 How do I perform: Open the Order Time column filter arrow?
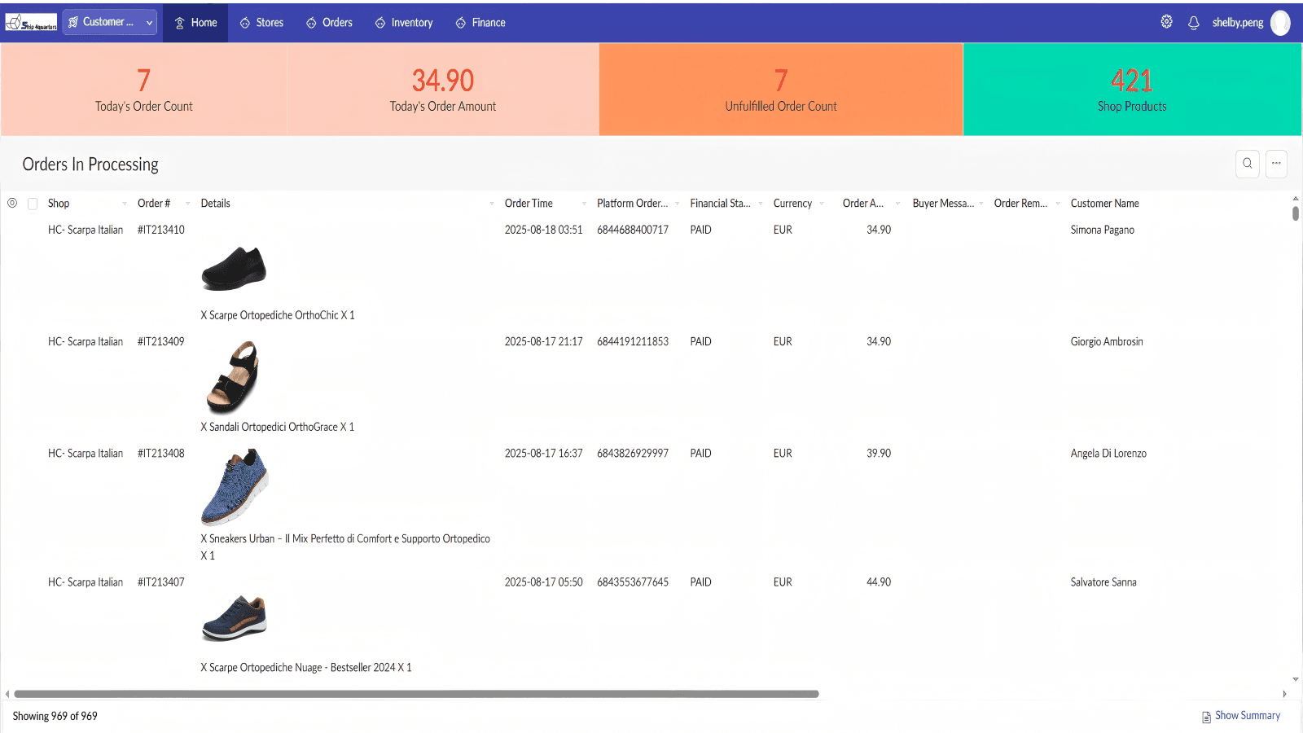584,204
